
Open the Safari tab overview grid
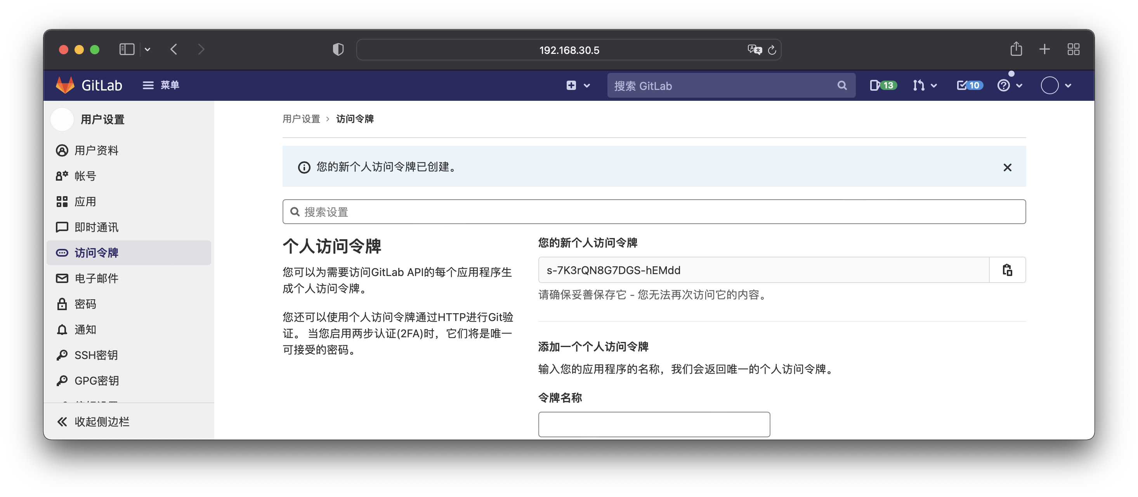coord(1073,49)
